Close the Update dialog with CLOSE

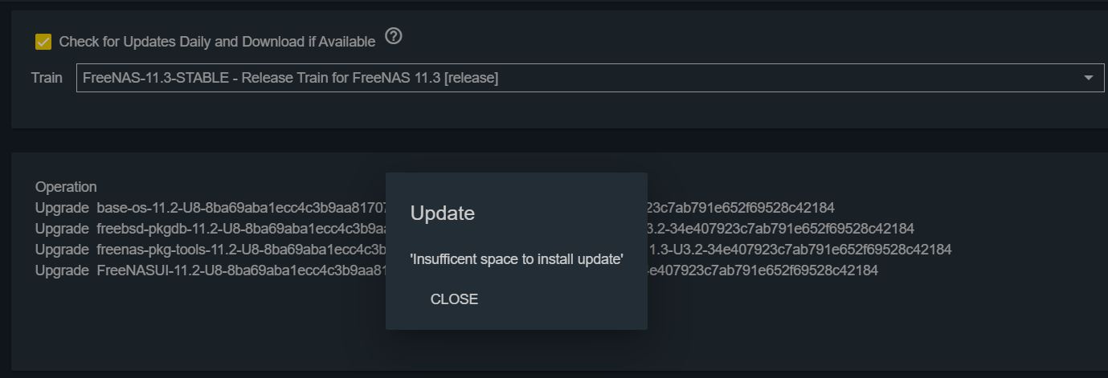[454, 299]
